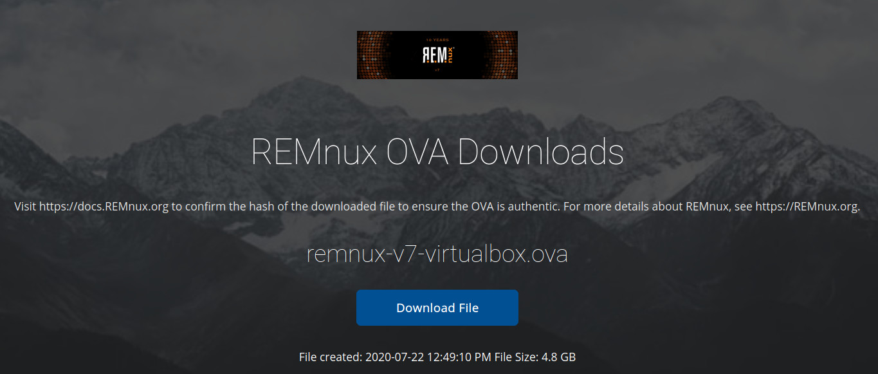This screenshot has height=374, width=878.
Task: Click the '10 YEARS' text in banner
Action: (x=437, y=40)
